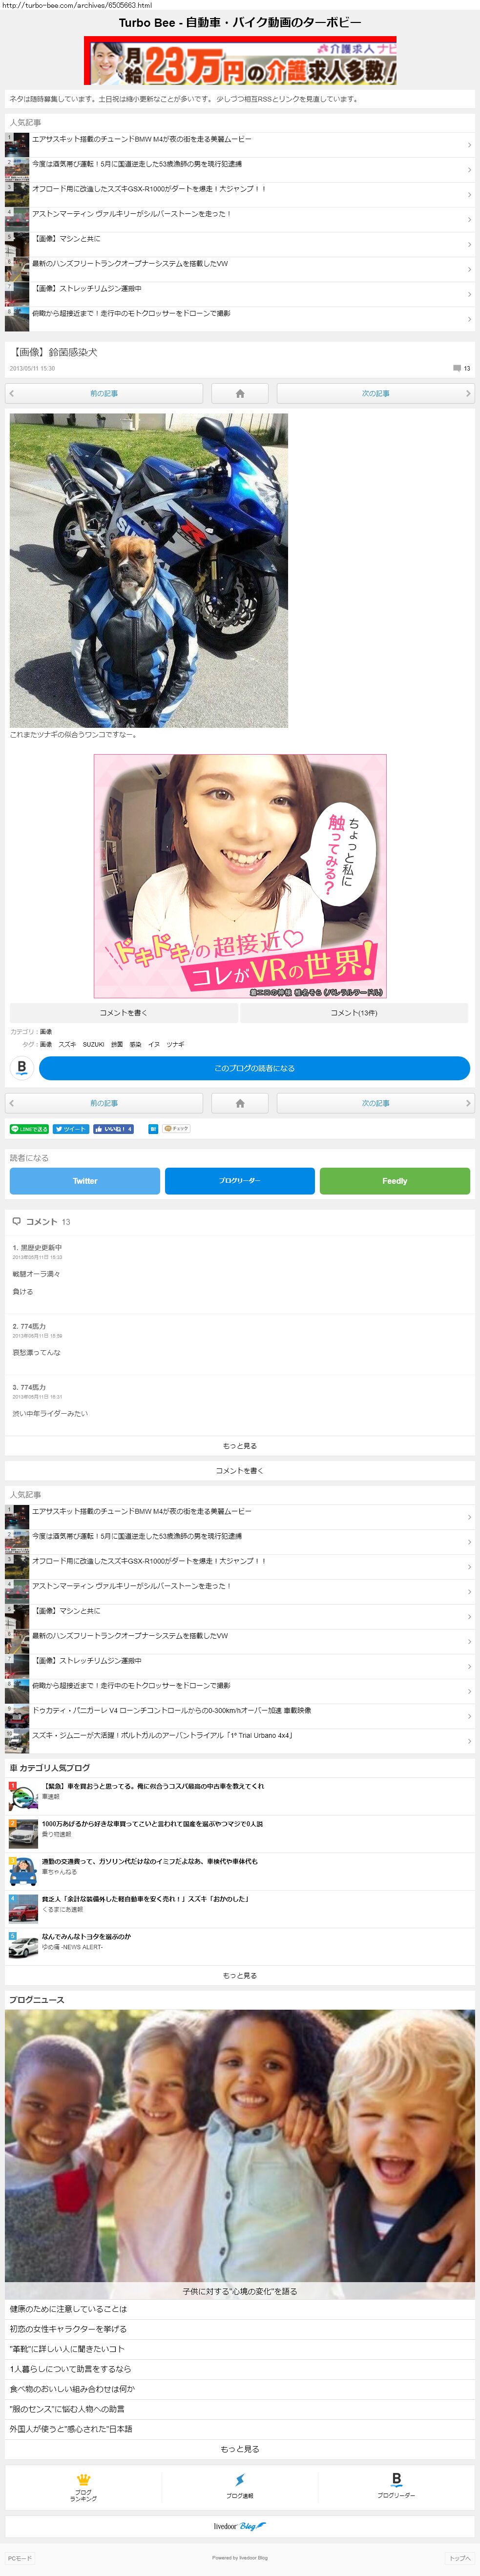Screen dimensions: 480x2576
Task: Follow via the blue Twitter button
Action: [x=85, y=1181]
